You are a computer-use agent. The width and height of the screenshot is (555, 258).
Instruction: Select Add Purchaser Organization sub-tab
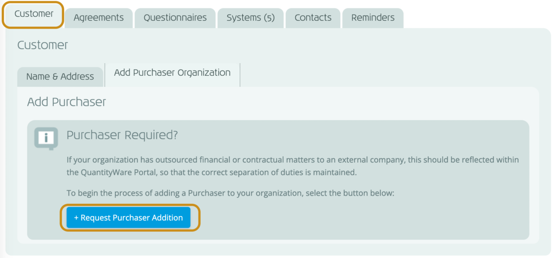pyautogui.click(x=172, y=73)
